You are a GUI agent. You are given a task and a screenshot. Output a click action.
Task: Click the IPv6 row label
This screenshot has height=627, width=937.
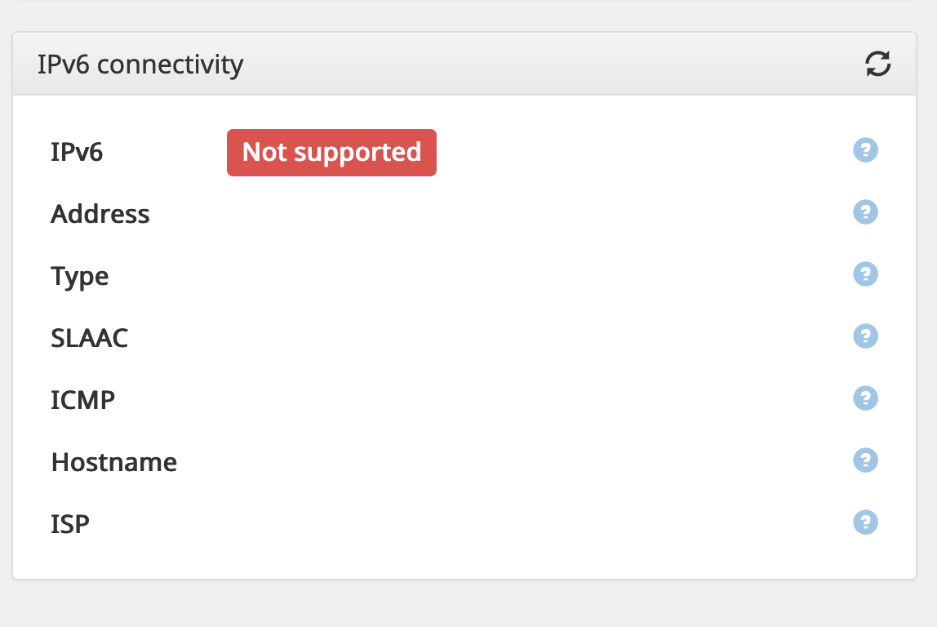pos(77,152)
